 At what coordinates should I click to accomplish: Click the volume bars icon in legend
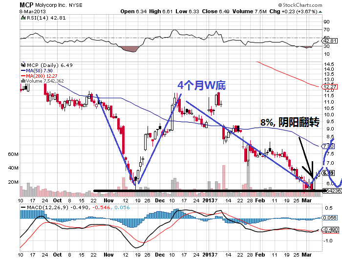(23, 81)
